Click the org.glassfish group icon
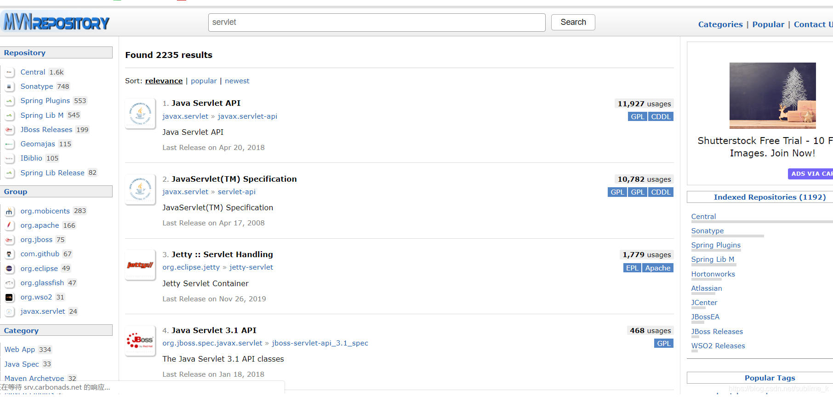The height and width of the screenshot is (397, 833). 9,283
